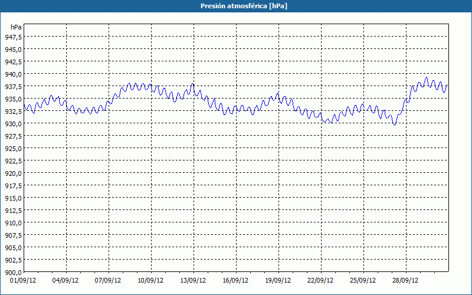Click the 28/09/12 date label

point(405,281)
